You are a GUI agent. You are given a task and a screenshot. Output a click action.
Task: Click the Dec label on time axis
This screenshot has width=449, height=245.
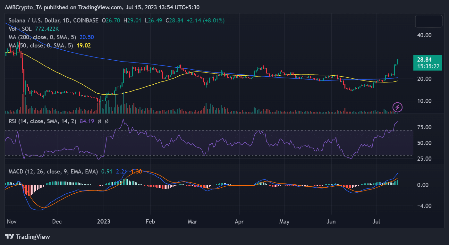(57, 222)
